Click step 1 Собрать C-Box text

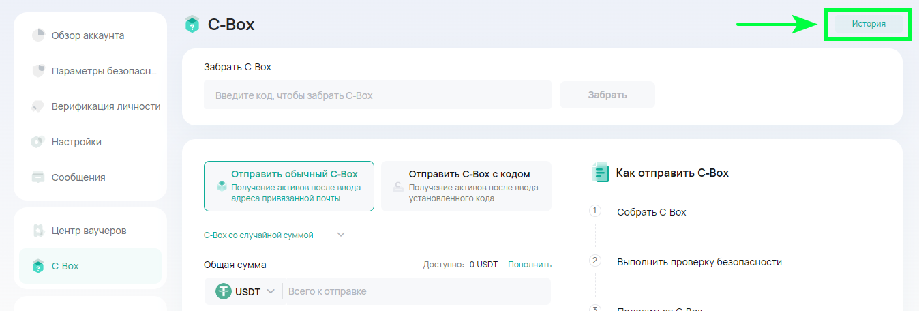(652, 212)
